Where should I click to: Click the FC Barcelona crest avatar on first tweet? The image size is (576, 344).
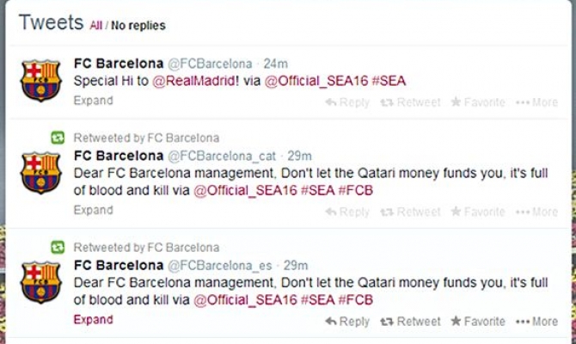point(40,80)
